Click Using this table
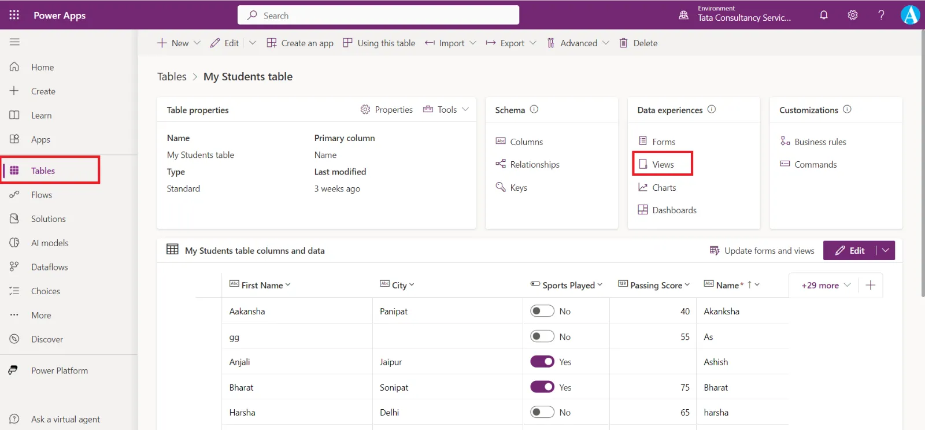This screenshot has height=430, width=925. [x=379, y=43]
